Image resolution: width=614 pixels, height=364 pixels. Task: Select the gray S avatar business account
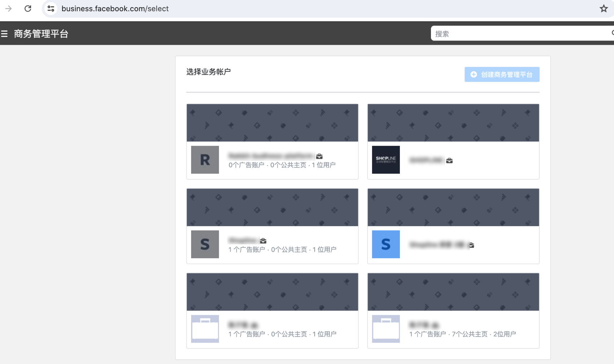(272, 226)
